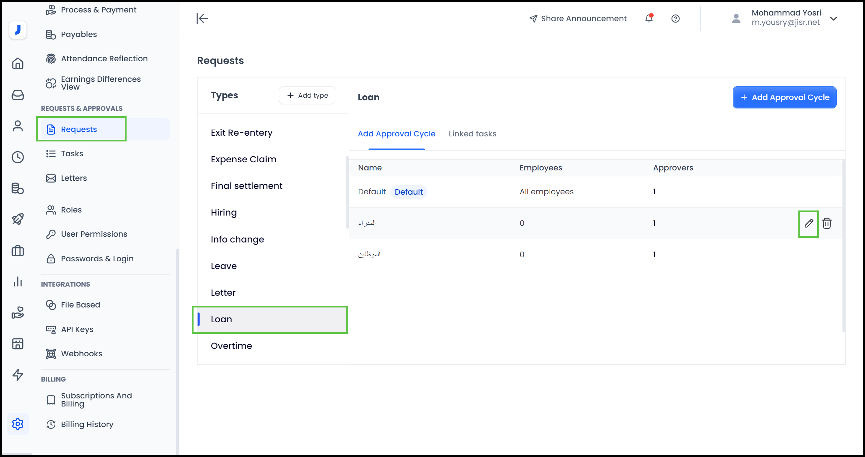
Task: Open User Permissions in the settings menu
Action: pos(94,234)
